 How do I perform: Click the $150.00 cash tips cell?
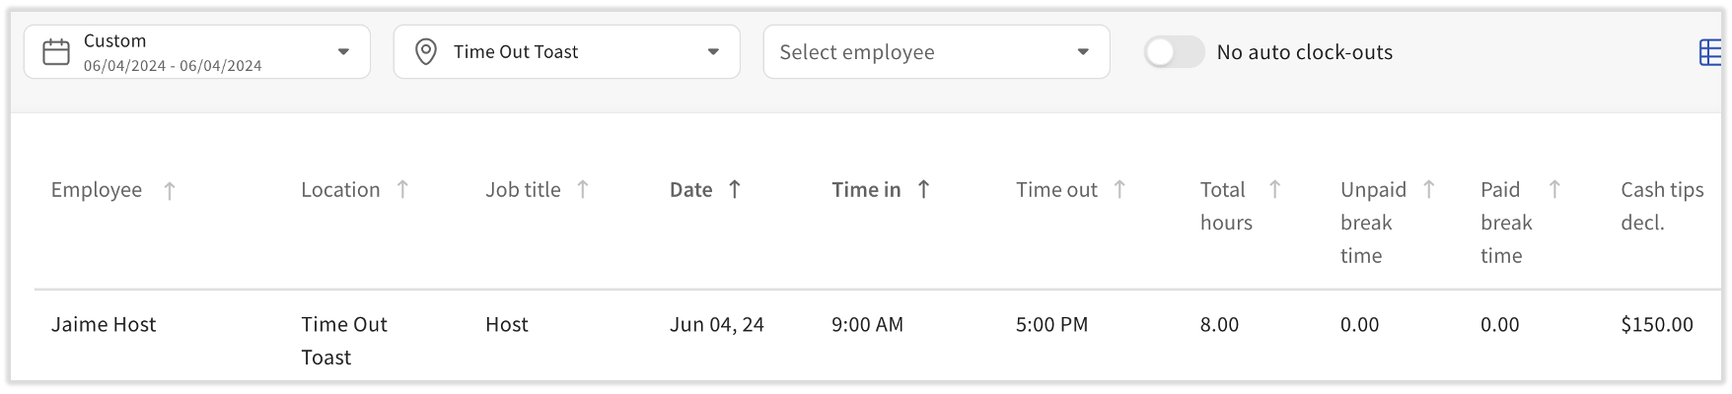(x=1657, y=325)
